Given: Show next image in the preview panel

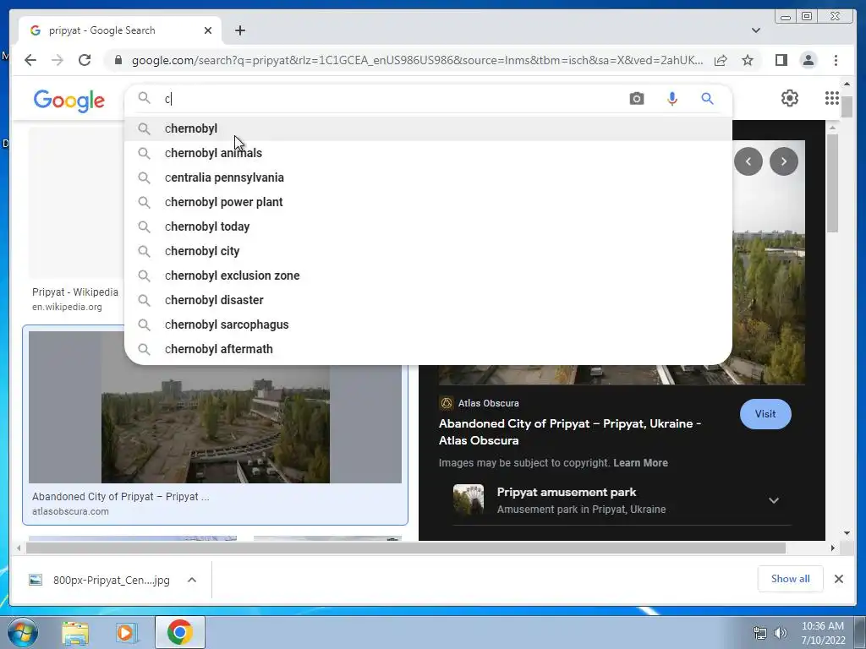Looking at the screenshot, I should 784,161.
